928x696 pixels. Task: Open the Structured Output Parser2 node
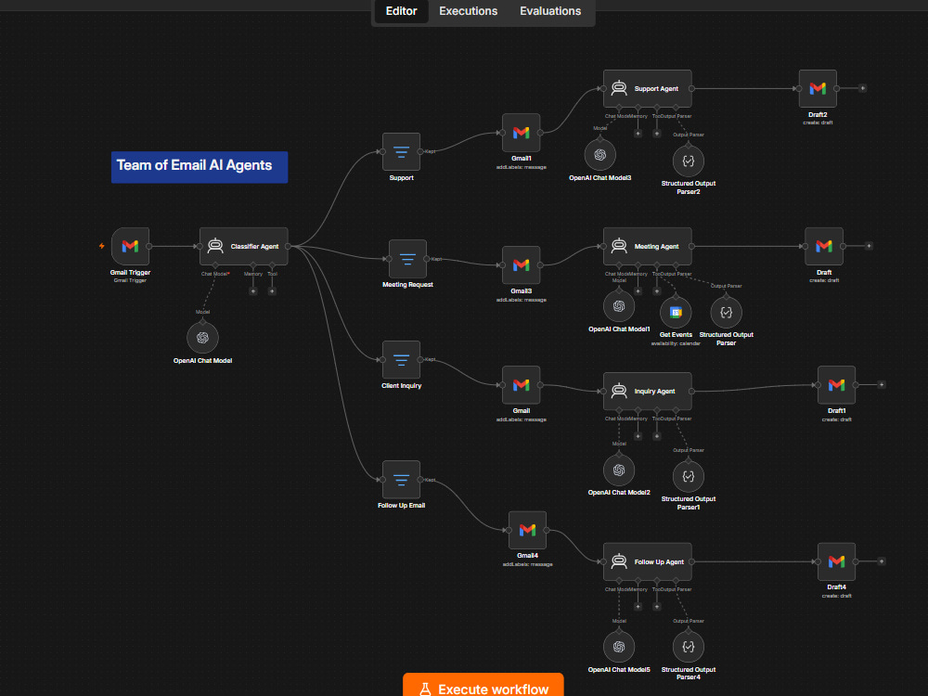coord(689,161)
